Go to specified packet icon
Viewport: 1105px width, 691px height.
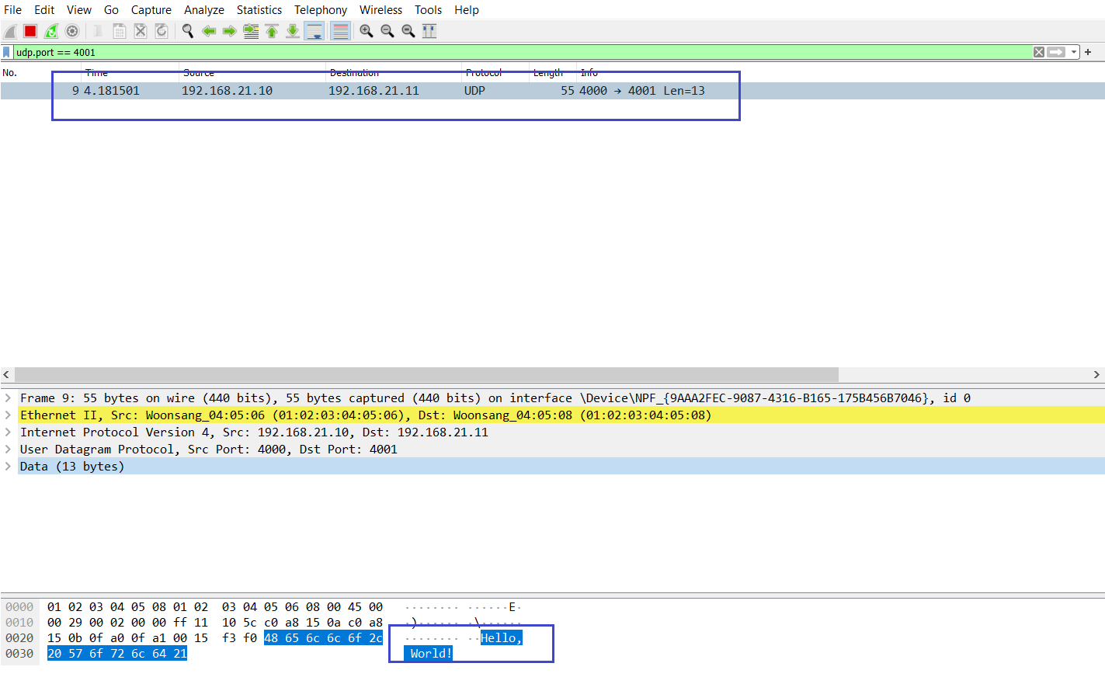click(251, 31)
